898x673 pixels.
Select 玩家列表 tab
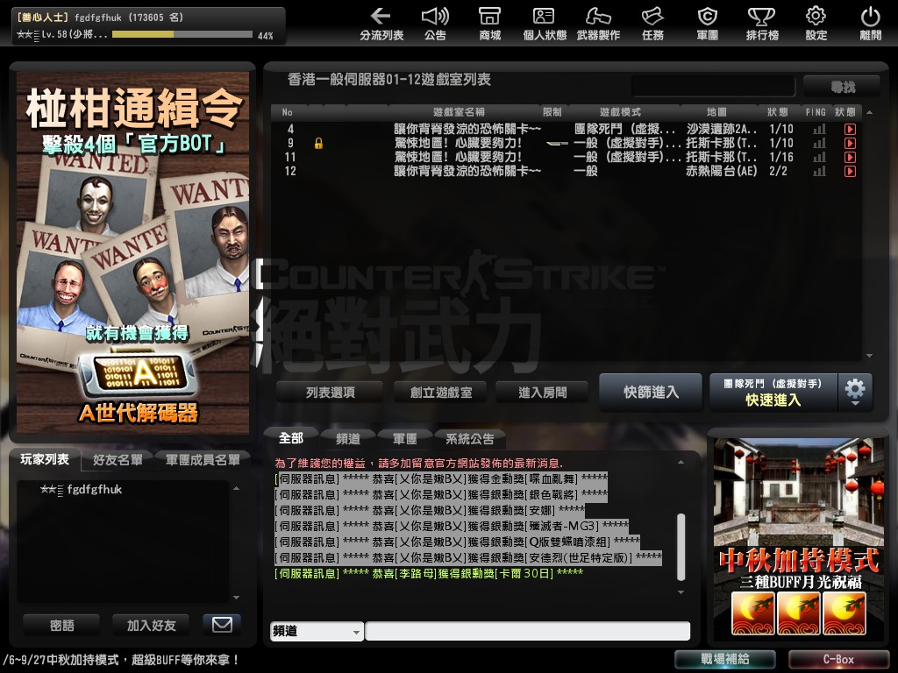click(x=45, y=459)
